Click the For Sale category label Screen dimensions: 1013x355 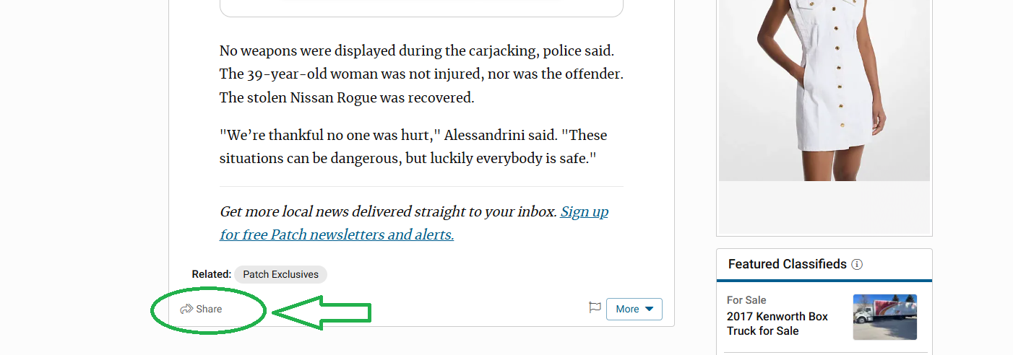746,300
